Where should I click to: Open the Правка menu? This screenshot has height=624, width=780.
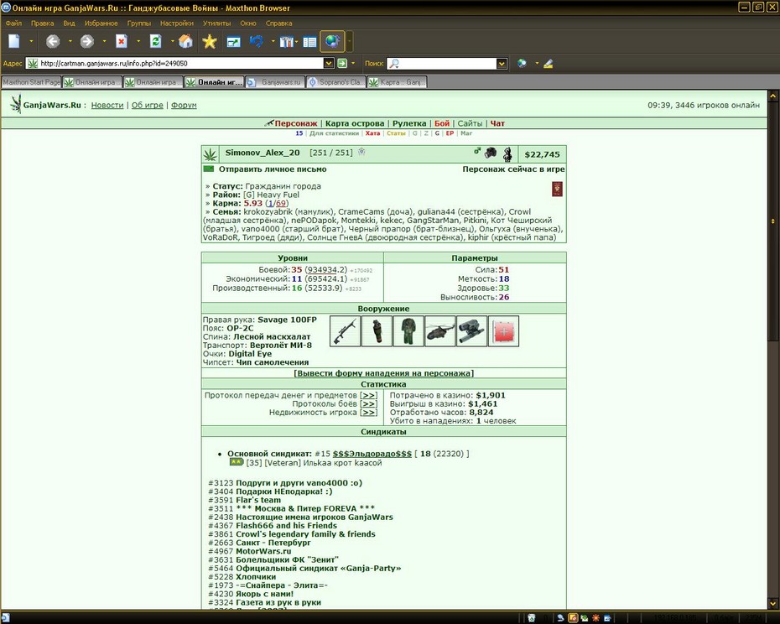[42, 23]
